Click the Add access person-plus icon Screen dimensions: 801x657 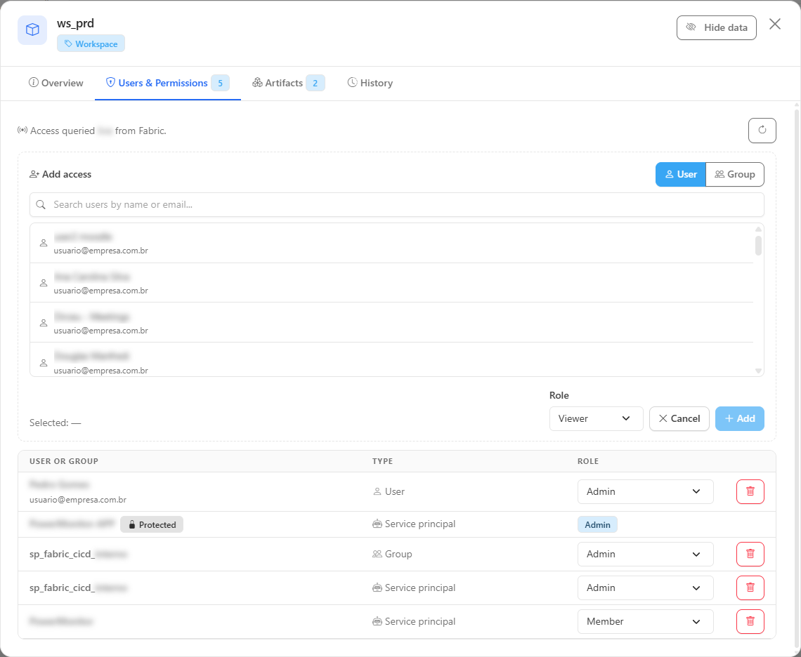(34, 175)
